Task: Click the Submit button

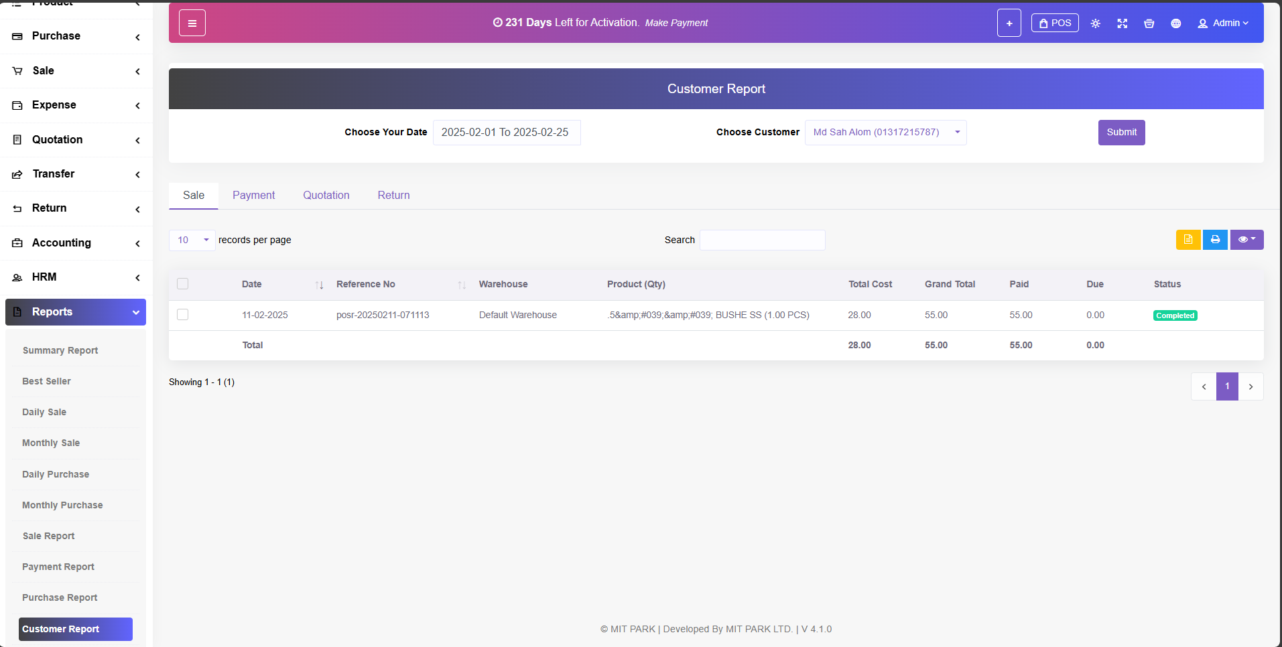Action: coord(1121,133)
